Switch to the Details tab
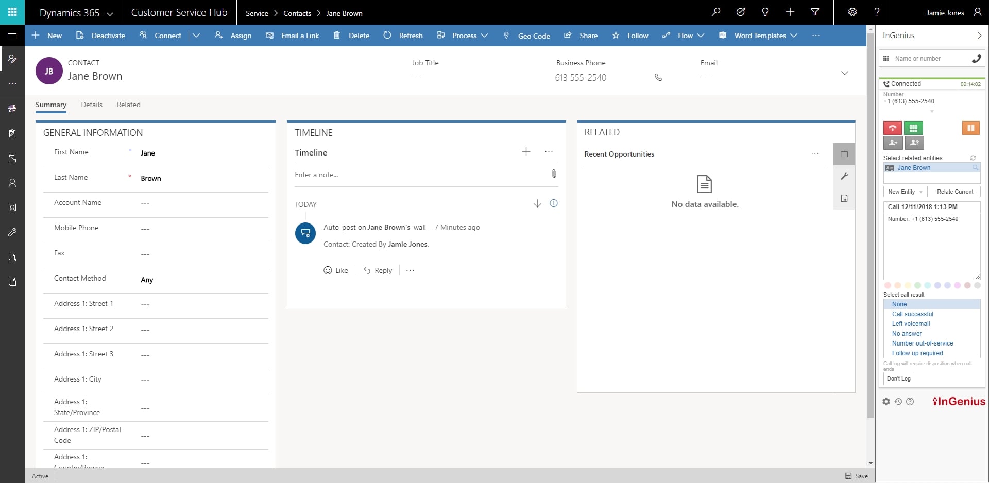The image size is (989, 483). pos(92,105)
